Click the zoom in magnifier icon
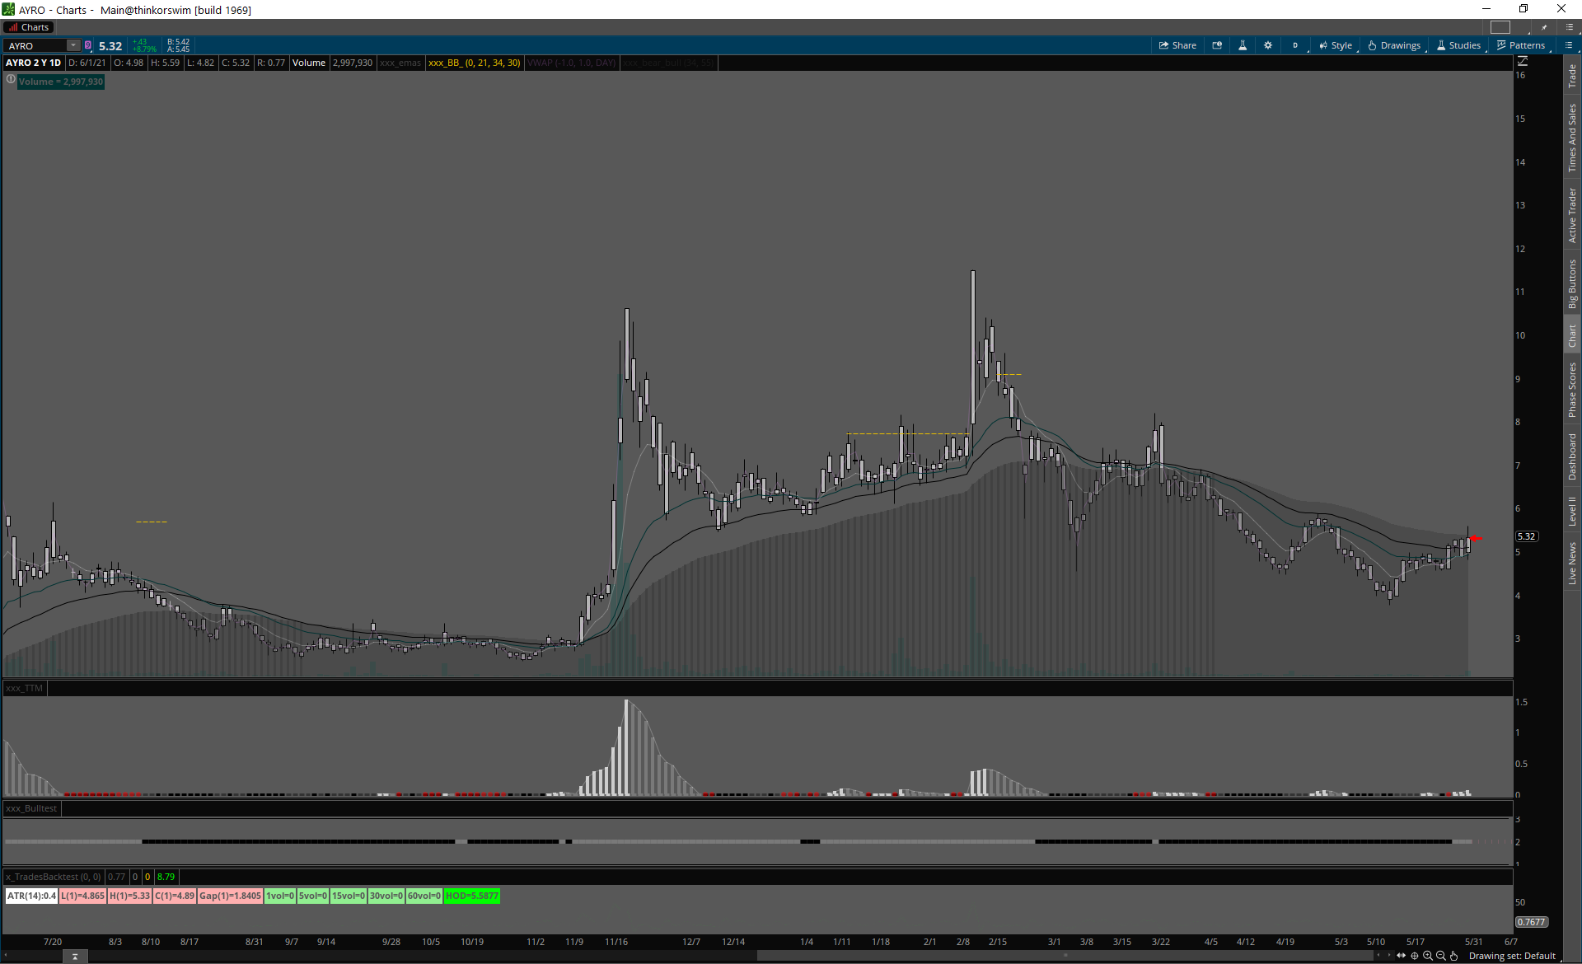 click(x=1428, y=956)
